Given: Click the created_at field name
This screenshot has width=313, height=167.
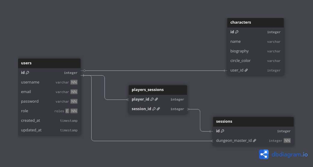Looking at the screenshot, I should pos(31,121).
